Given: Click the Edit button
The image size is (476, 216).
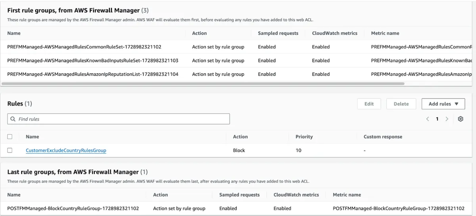Looking at the screenshot, I should [369, 104].
